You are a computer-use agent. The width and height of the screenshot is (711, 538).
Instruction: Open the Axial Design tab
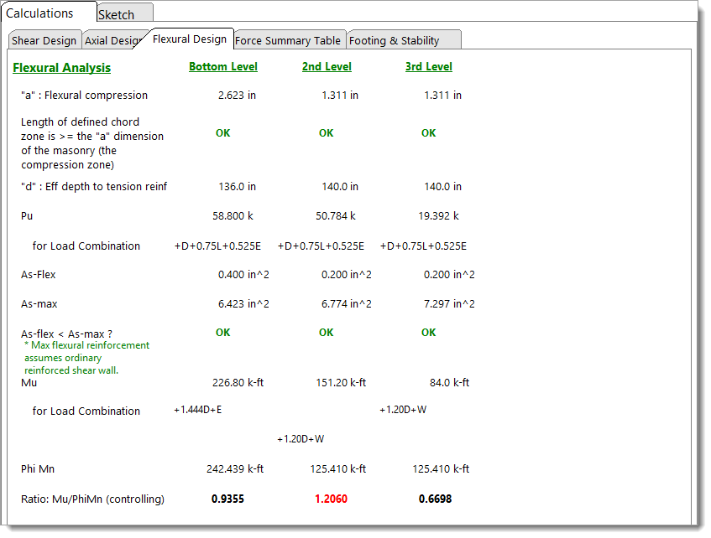pyautogui.click(x=112, y=40)
